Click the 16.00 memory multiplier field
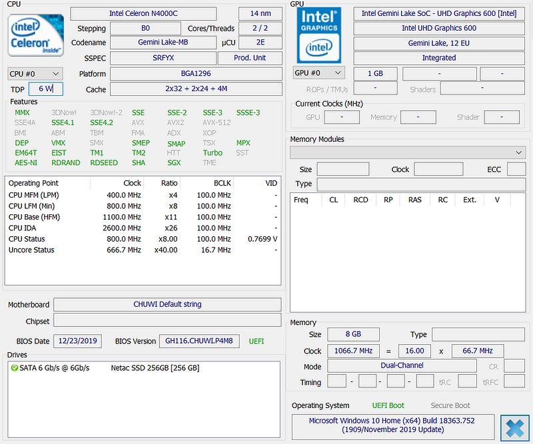This screenshot has height=444, width=533. [414, 351]
